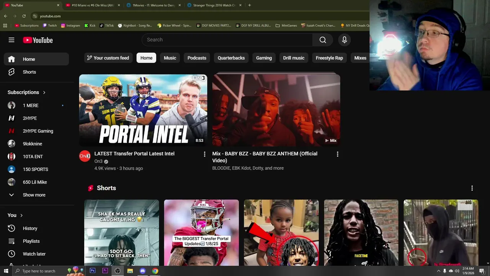Open the Shorts shelf three-dot menu
Viewport: 490px width, 276px height.
(x=472, y=188)
